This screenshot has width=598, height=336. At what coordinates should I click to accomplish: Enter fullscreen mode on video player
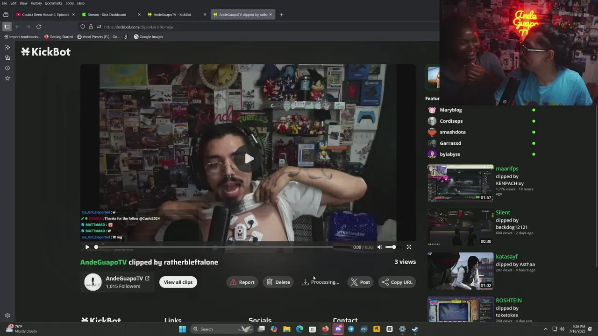(x=409, y=247)
